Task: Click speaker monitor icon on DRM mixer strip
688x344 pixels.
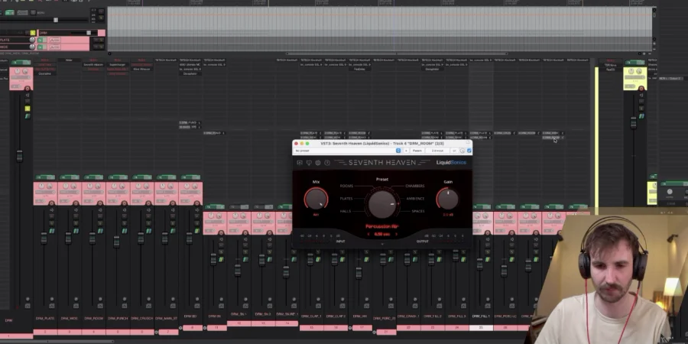Action: click(28, 96)
